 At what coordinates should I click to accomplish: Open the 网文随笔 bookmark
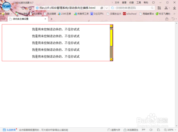(x=50, y=14)
